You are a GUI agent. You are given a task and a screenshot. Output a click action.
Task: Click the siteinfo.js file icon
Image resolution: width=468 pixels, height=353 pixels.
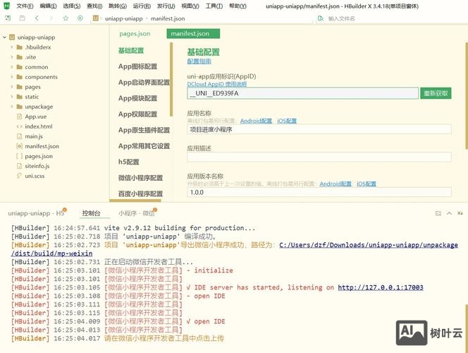[20, 166]
